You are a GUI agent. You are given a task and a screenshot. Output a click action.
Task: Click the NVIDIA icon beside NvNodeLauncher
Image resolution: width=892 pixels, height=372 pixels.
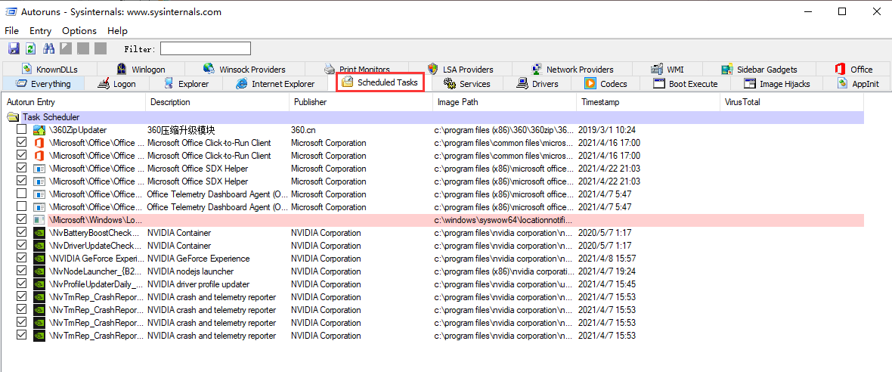coord(39,271)
